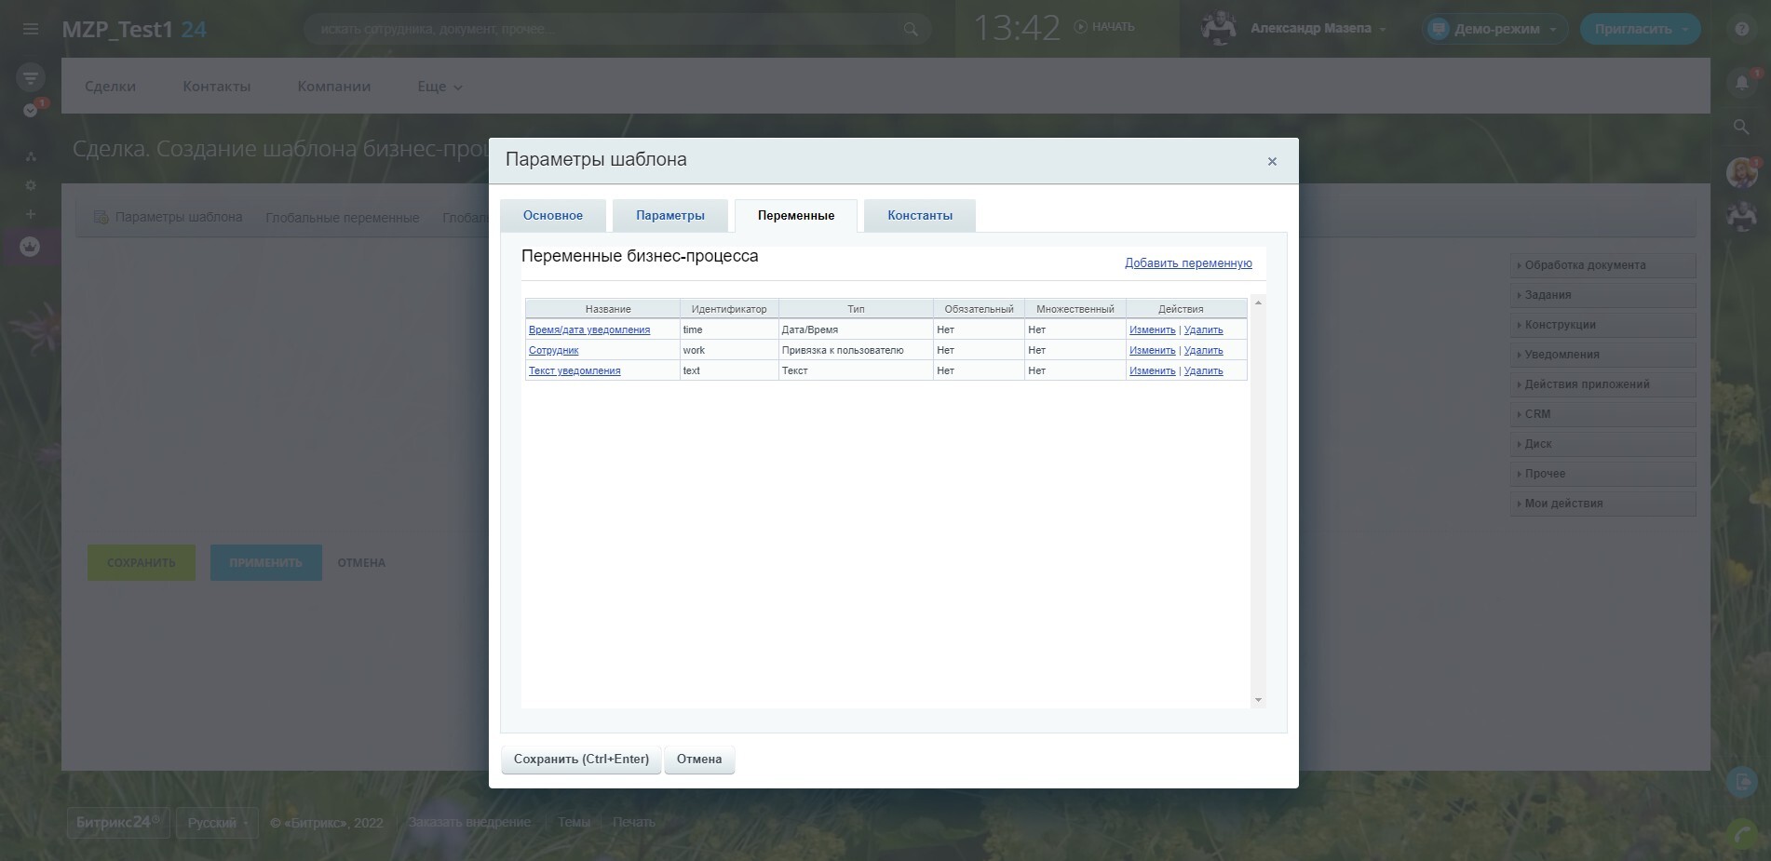Viewport: 1771px width, 861px height.
Task: Click the template settings icon beside Параметры шаблона toolbar
Action: [x=101, y=217]
